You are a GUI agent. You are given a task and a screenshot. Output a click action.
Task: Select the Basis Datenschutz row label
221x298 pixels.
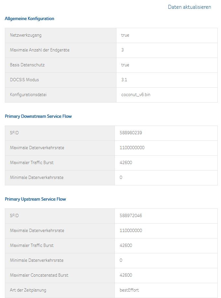tap(27, 65)
